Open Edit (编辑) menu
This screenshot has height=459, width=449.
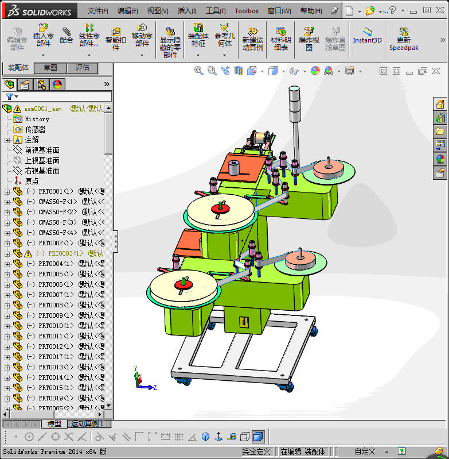click(127, 11)
